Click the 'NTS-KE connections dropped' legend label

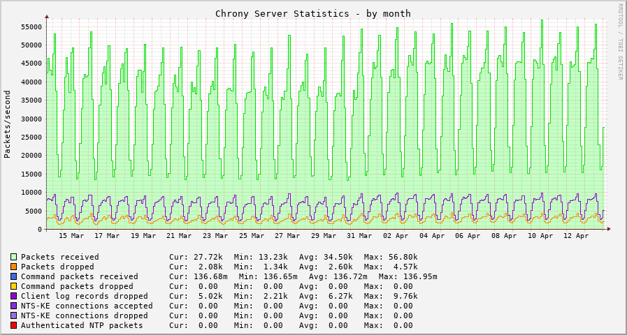click(85, 315)
